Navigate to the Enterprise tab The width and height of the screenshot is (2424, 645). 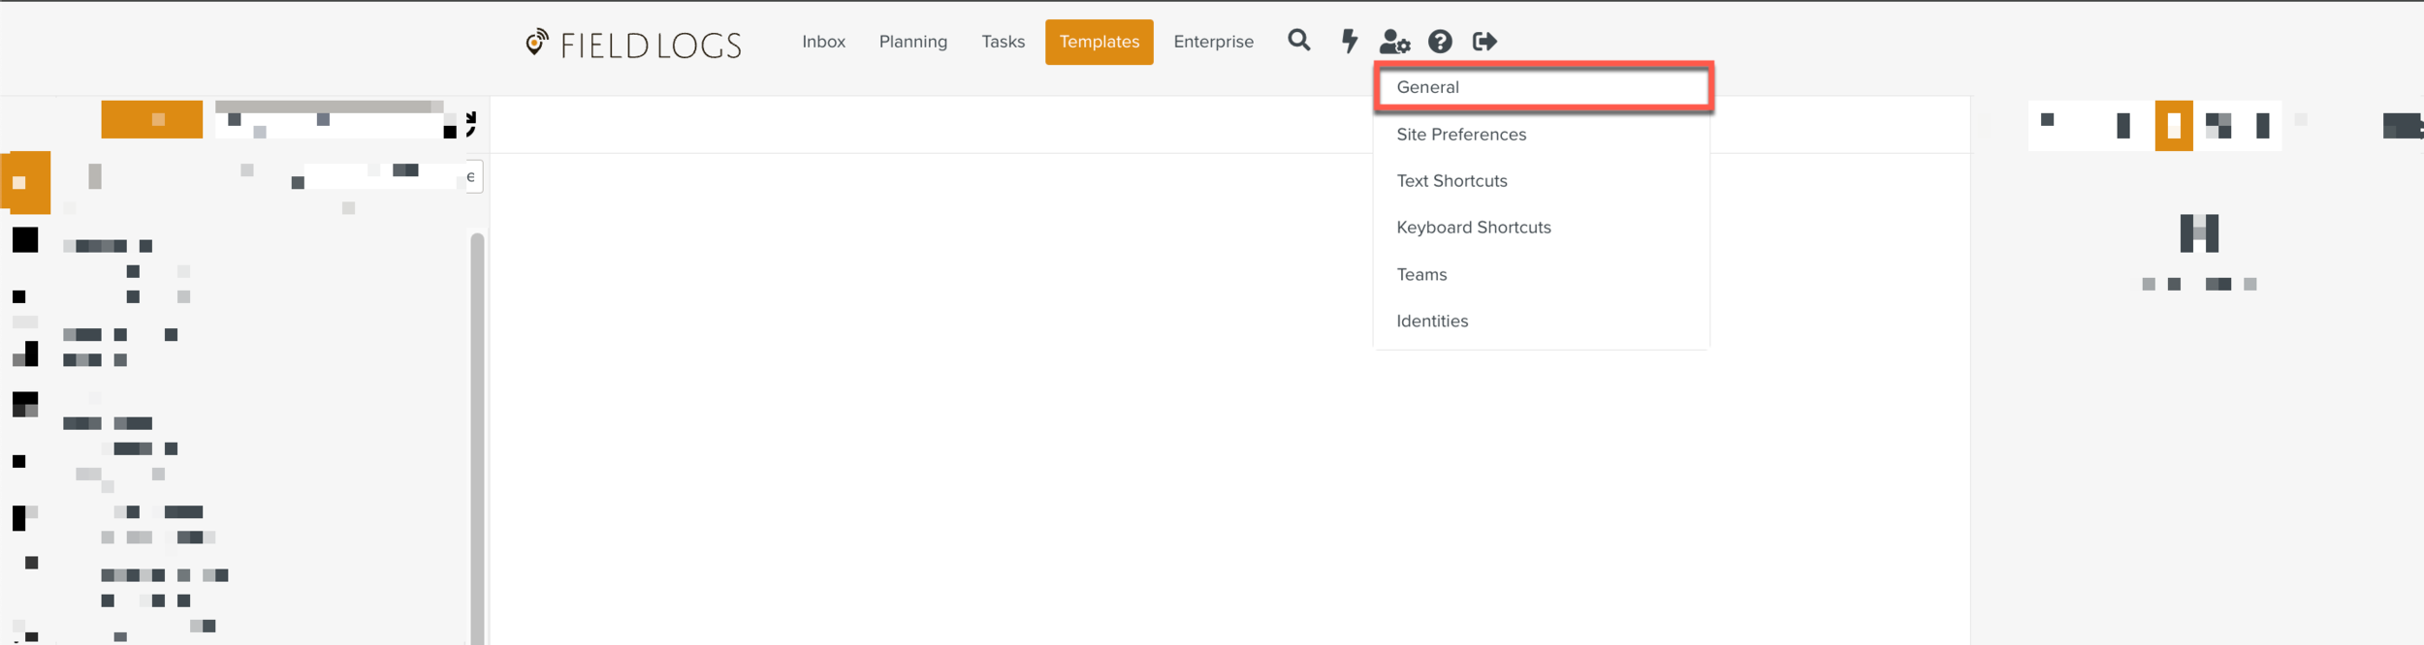(1213, 42)
